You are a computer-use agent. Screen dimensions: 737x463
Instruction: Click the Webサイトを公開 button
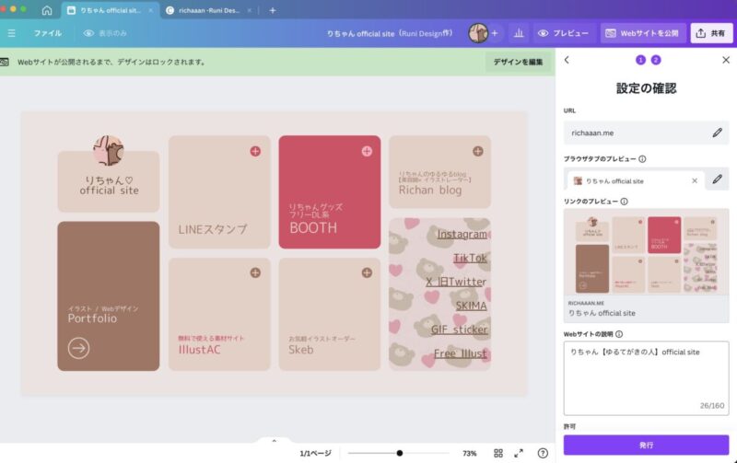click(642, 33)
